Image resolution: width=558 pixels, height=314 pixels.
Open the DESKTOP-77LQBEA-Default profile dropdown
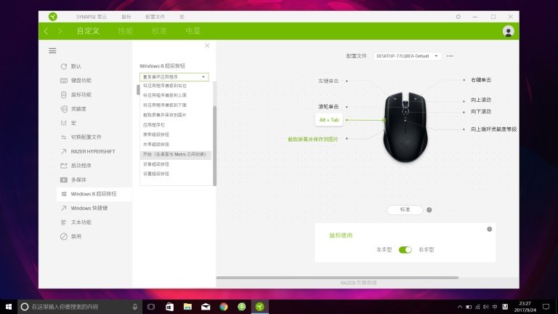tap(407, 56)
